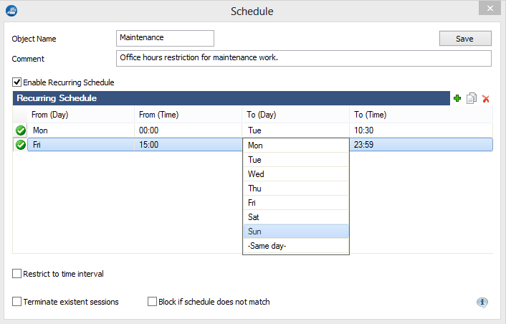Open the info help icon

(x=482, y=302)
